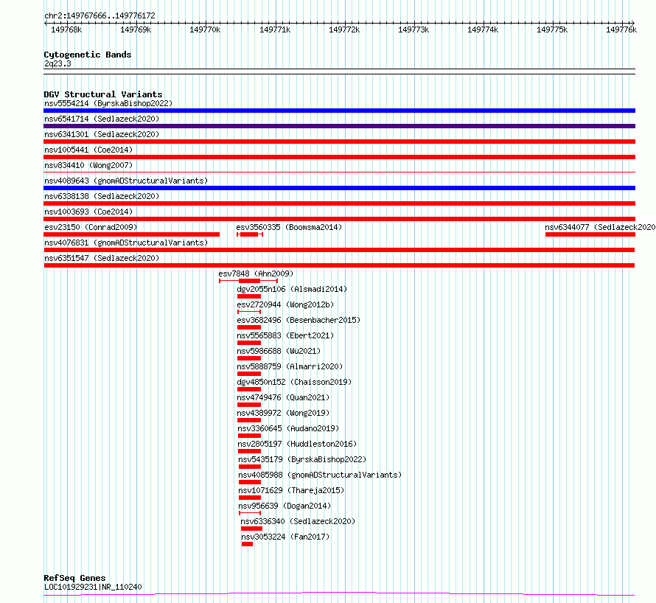Viewport: 656px width, 603px height.
Task: Select nsv1071629 (Thareja2015) label
Action: (291, 490)
